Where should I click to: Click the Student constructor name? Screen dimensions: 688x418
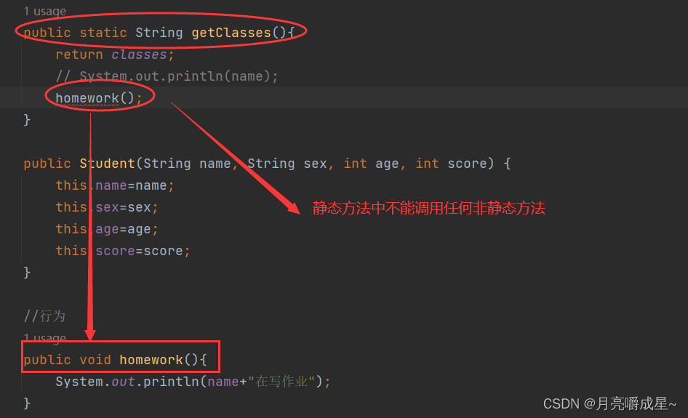coord(108,164)
